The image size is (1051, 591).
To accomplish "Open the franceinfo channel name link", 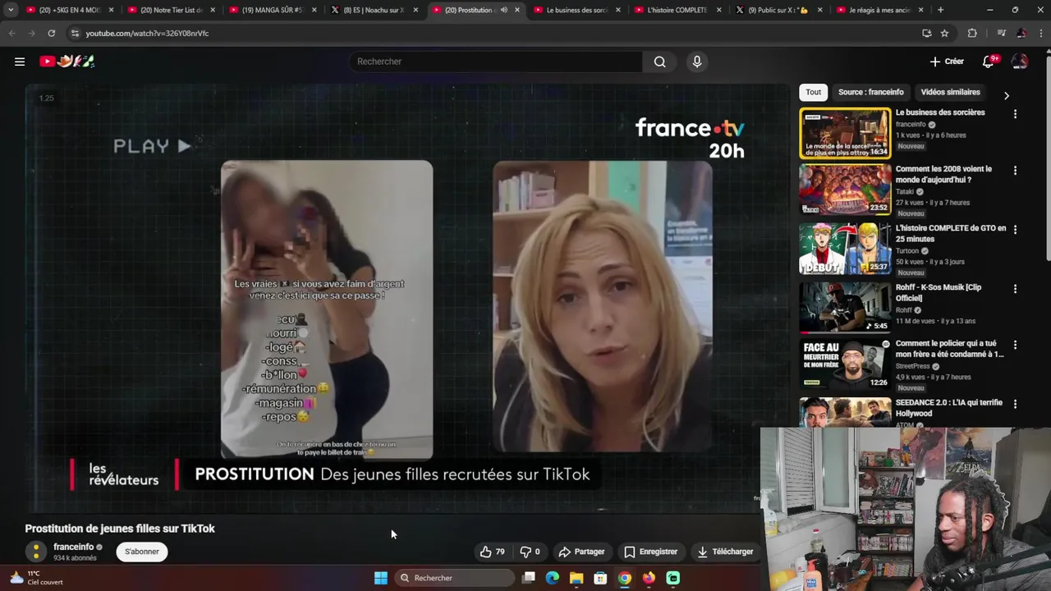I will 74,547.
